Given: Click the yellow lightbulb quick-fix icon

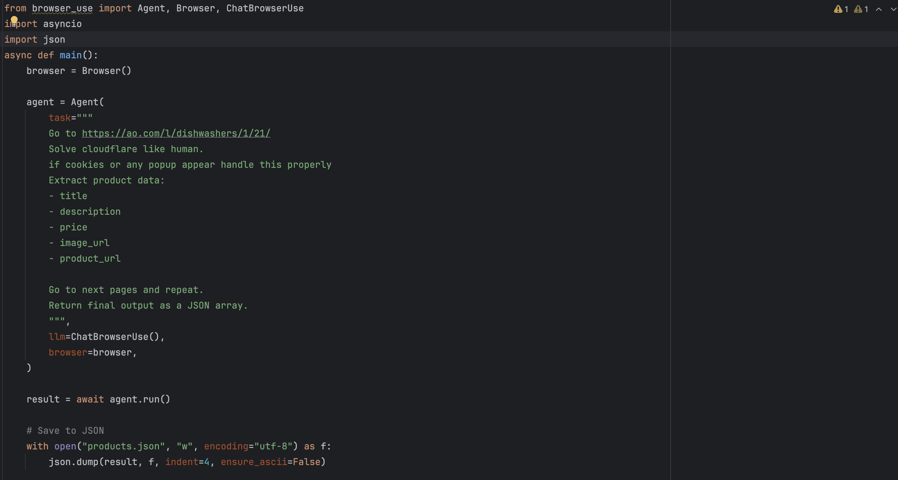Looking at the screenshot, I should (14, 20).
